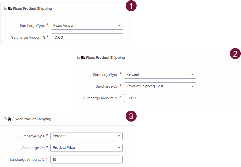241x167 pixels.
Task: Click the number 3 circle badge
Action: pyautogui.click(x=131, y=116)
